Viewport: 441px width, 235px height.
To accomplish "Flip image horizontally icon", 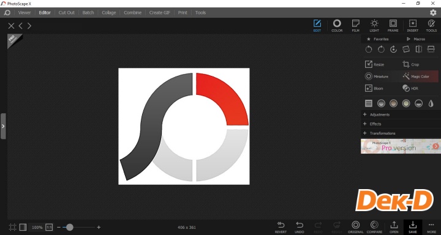I will tap(418, 50).
